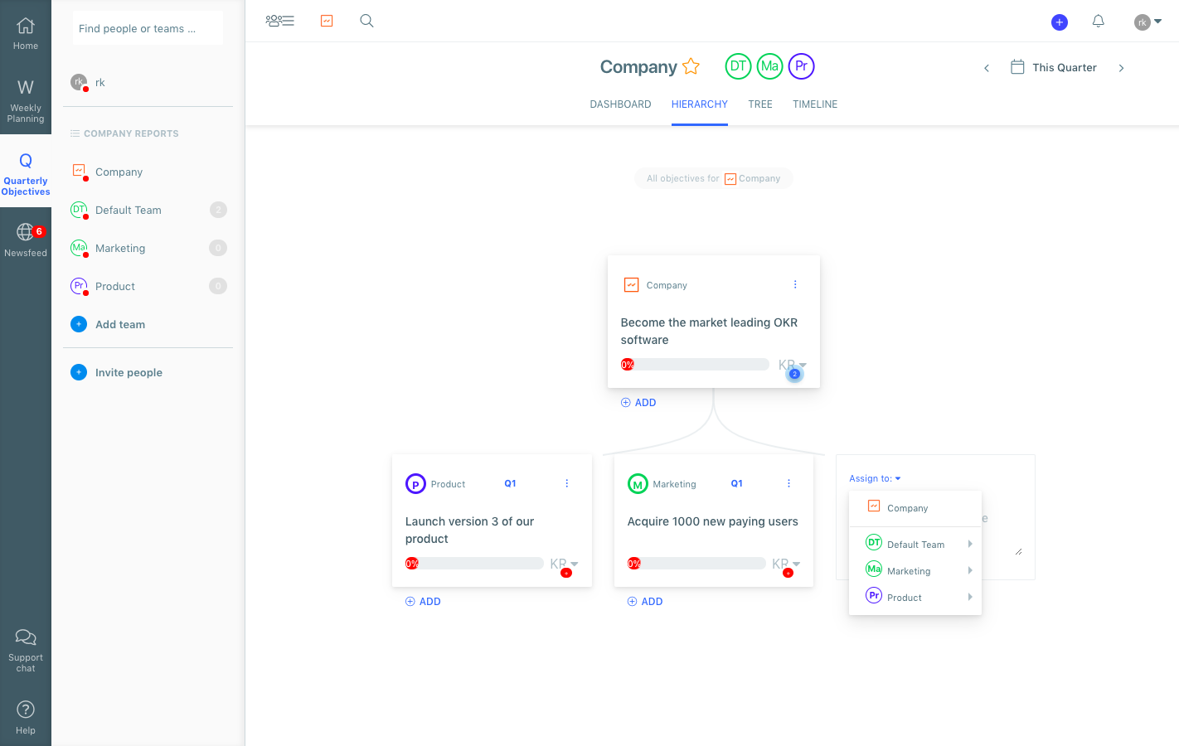Expand the Marketing submenu arrow

[970, 570]
